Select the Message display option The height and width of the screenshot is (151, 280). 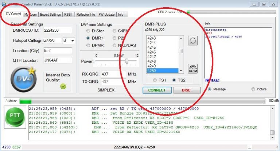pyautogui.click(x=210, y=89)
